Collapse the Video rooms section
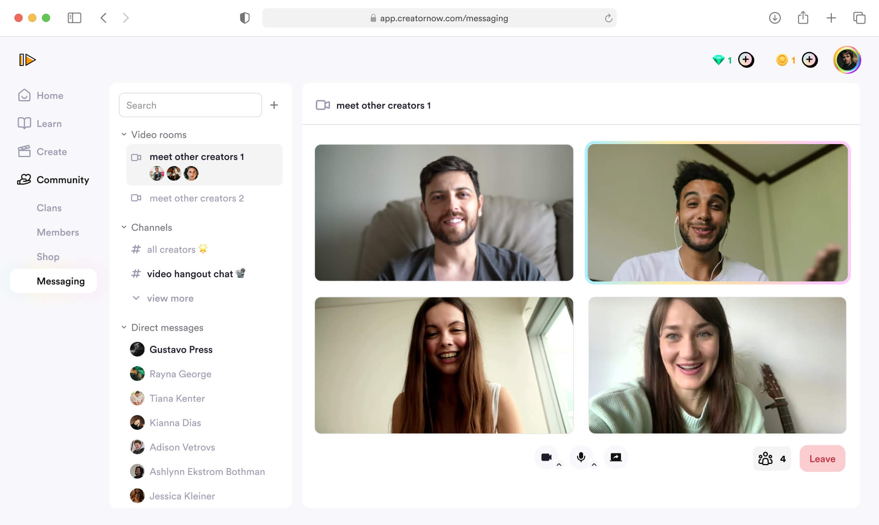This screenshot has width=879, height=525. [124, 134]
